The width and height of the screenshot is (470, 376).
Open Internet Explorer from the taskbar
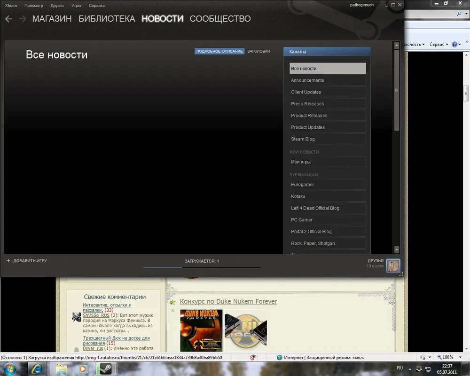tap(36, 369)
